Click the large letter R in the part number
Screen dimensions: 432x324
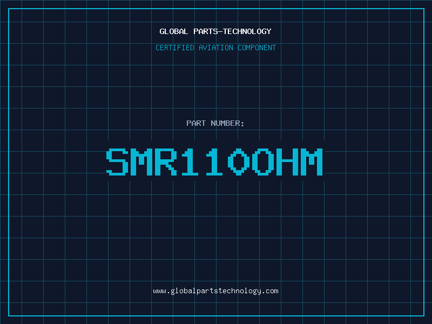click(x=166, y=162)
